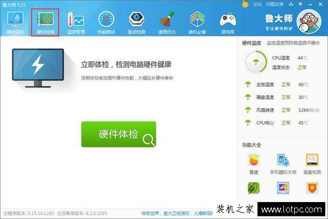Minimize the 鲁大师 window

coord(310,4)
